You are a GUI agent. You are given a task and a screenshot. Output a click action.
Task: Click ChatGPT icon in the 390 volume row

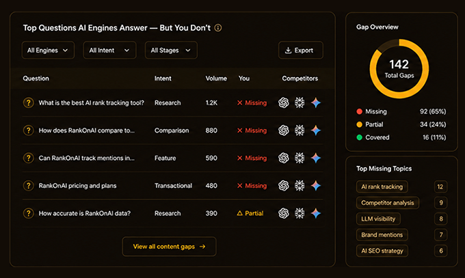(284, 213)
